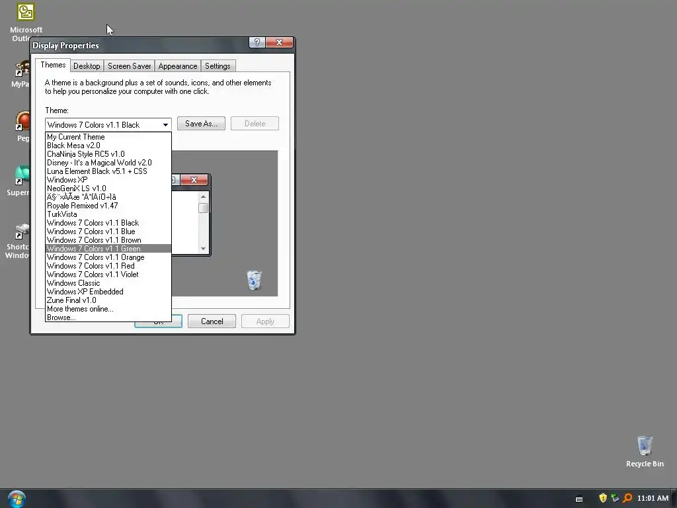Switch to the Desktop tab

[x=87, y=66]
